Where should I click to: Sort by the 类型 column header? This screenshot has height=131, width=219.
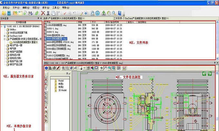point(84,22)
